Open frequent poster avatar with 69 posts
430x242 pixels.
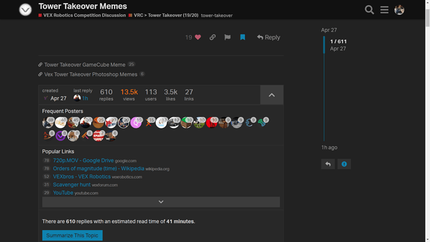click(48, 123)
